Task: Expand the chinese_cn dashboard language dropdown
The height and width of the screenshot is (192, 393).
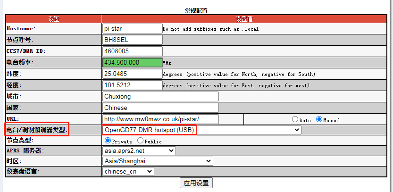Action: click(x=128, y=172)
